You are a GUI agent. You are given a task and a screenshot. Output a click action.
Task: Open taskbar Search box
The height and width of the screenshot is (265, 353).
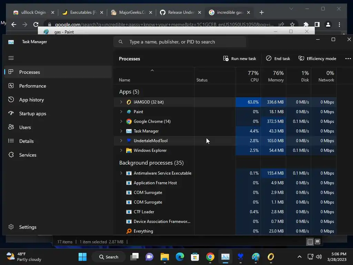pyautogui.click(x=109, y=257)
